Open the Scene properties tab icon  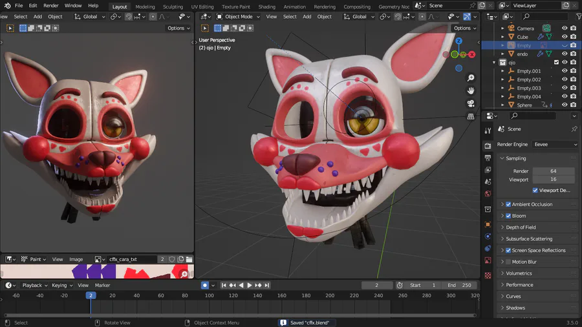(x=488, y=182)
